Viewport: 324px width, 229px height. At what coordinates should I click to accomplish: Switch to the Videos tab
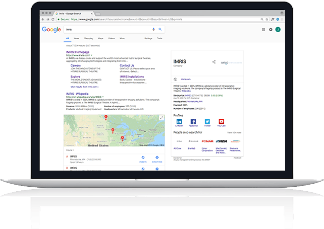[x=112, y=38]
